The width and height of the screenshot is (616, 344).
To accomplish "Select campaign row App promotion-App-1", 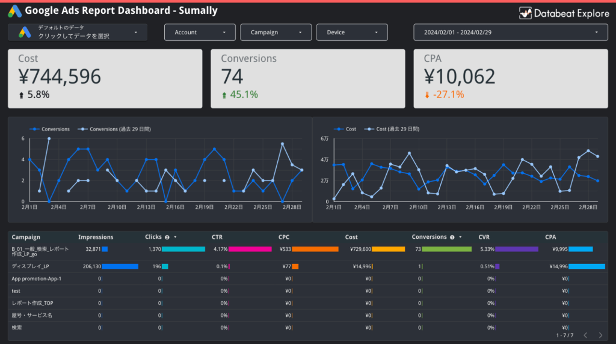I will (x=308, y=279).
